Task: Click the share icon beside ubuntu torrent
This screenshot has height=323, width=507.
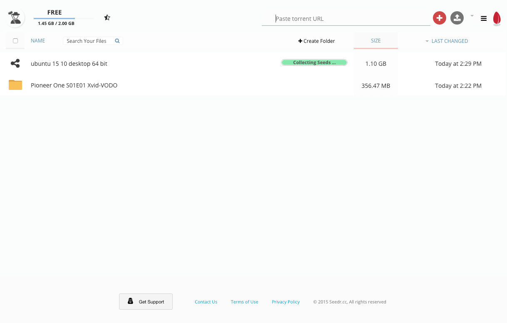Action: coord(15,64)
